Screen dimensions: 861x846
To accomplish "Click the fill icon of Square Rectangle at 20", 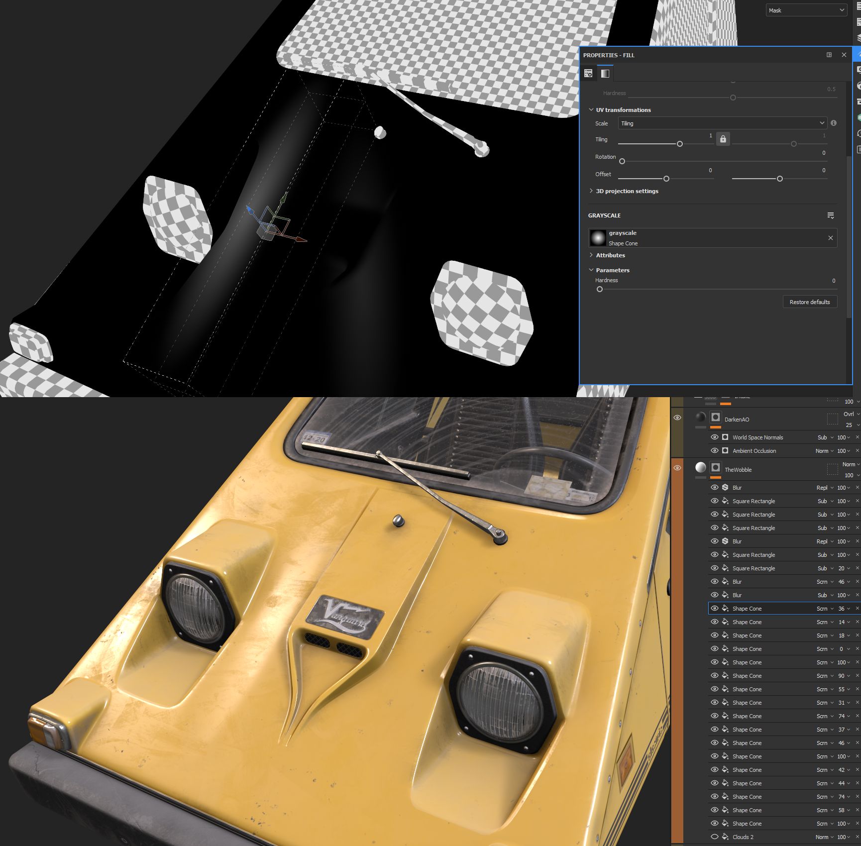I will point(725,568).
